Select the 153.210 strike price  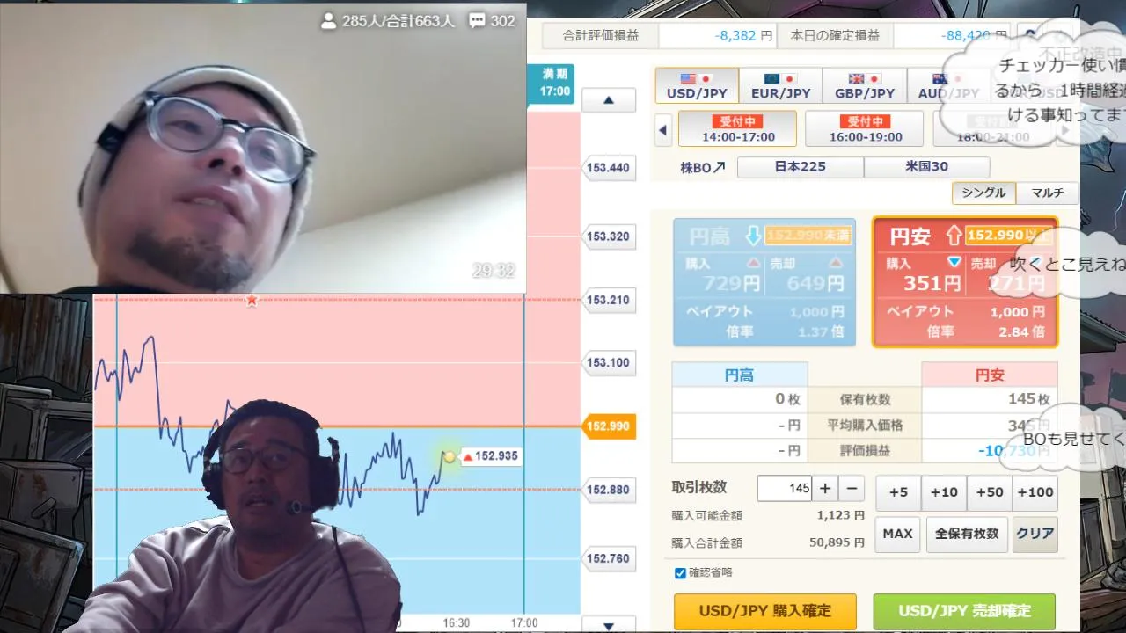(x=608, y=300)
